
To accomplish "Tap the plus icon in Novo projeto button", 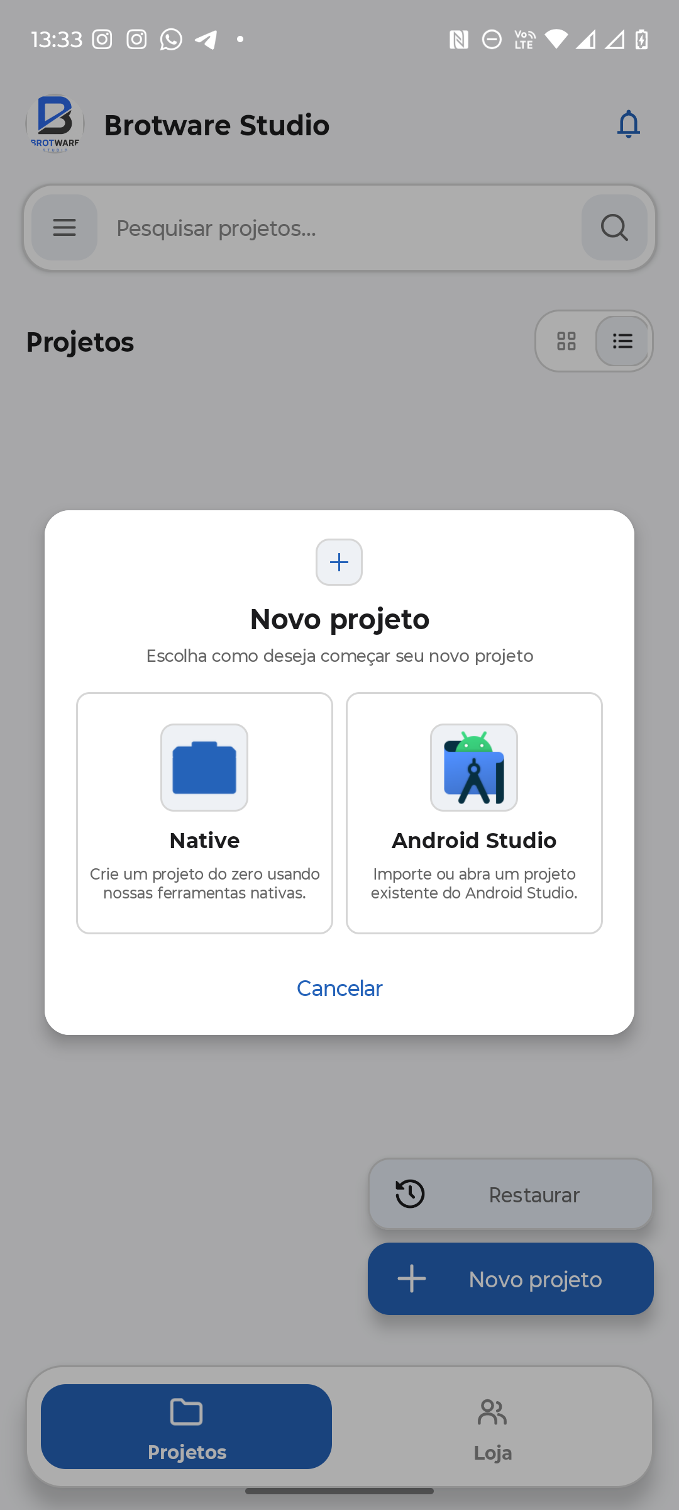I will (412, 1278).
